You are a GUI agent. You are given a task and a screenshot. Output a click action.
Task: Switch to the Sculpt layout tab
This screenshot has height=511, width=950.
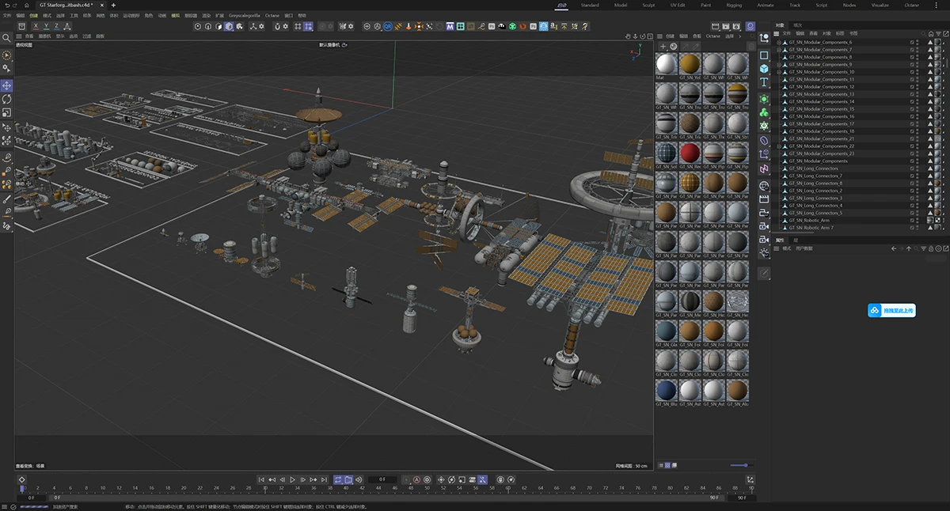648,5
